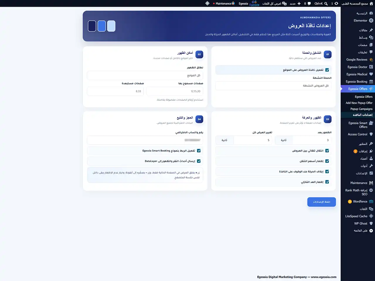Screen dimensions: 375x281
Task: Open Maintenance item in admin bar
Action: (x=224, y=4)
